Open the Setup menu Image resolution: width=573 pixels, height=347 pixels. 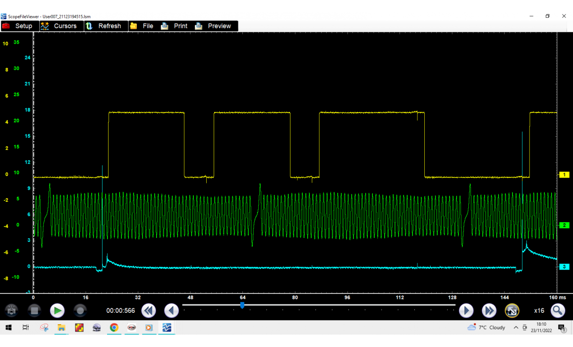18,26
